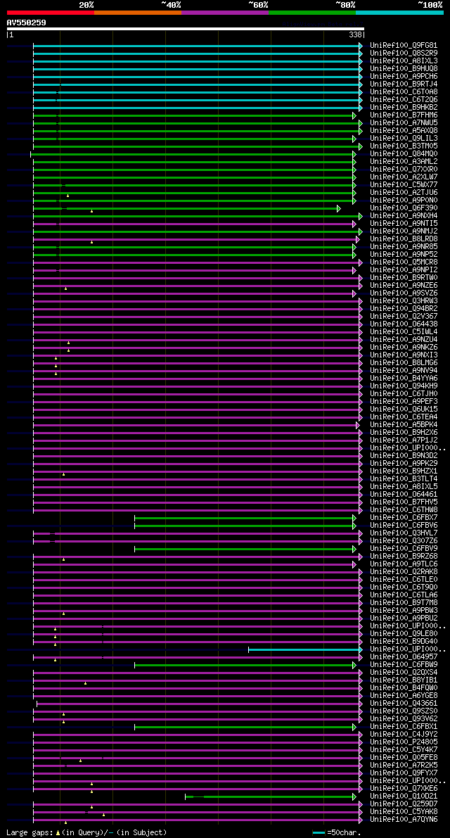Select hit label UniRef100_A5BPK4
450x838 pixels.
click(404, 425)
